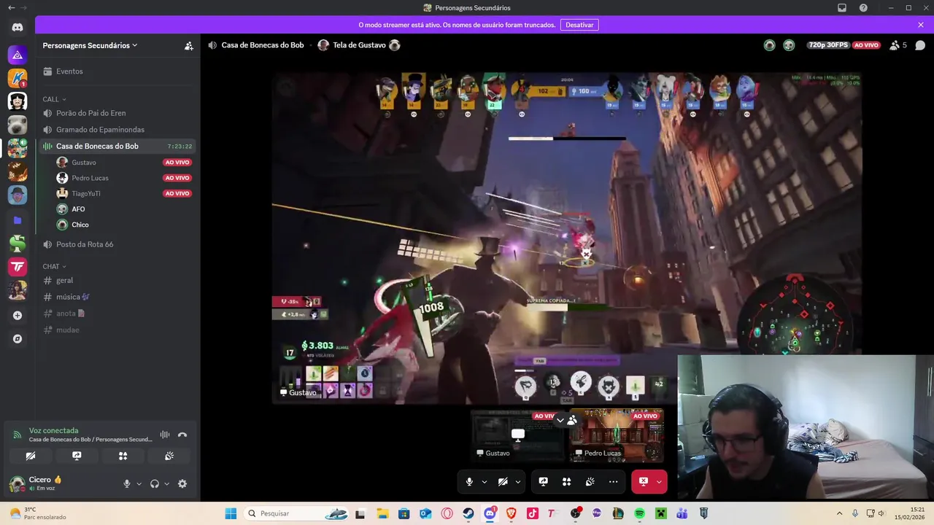The width and height of the screenshot is (934, 525).
Task: Collapse the stream thumbnails chevron
Action: pos(560,420)
